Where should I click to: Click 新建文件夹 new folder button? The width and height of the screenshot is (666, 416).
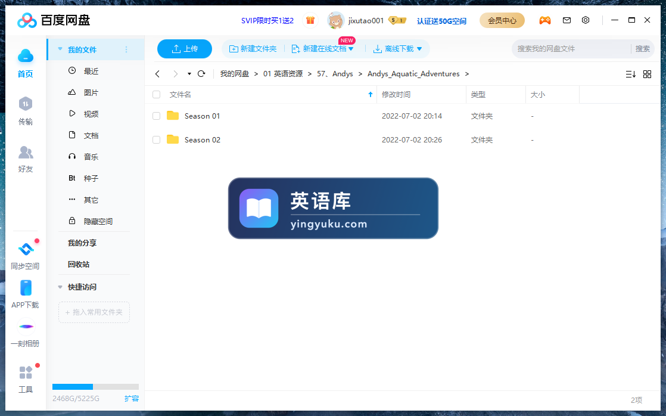(253, 49)
